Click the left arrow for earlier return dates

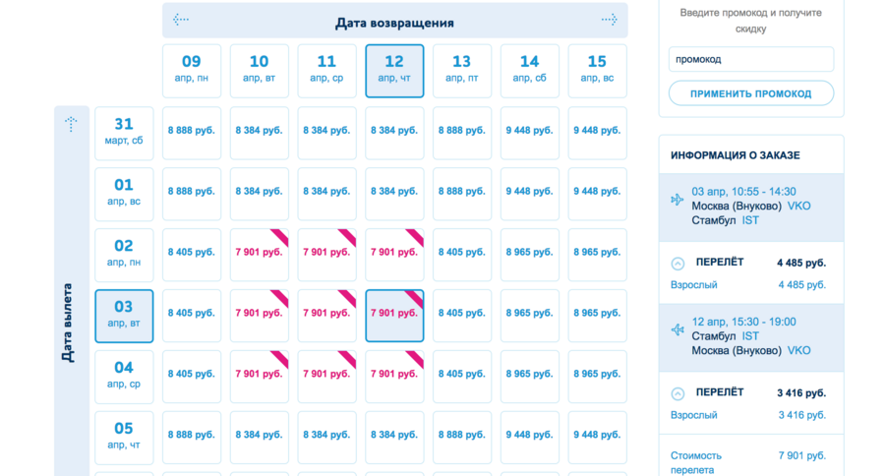tap(181, 20)
